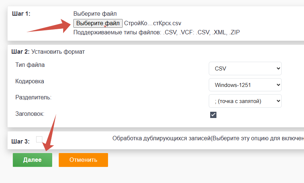
Task: Toggle the Заголовок checkbox
Action: [x=213, y=115]
